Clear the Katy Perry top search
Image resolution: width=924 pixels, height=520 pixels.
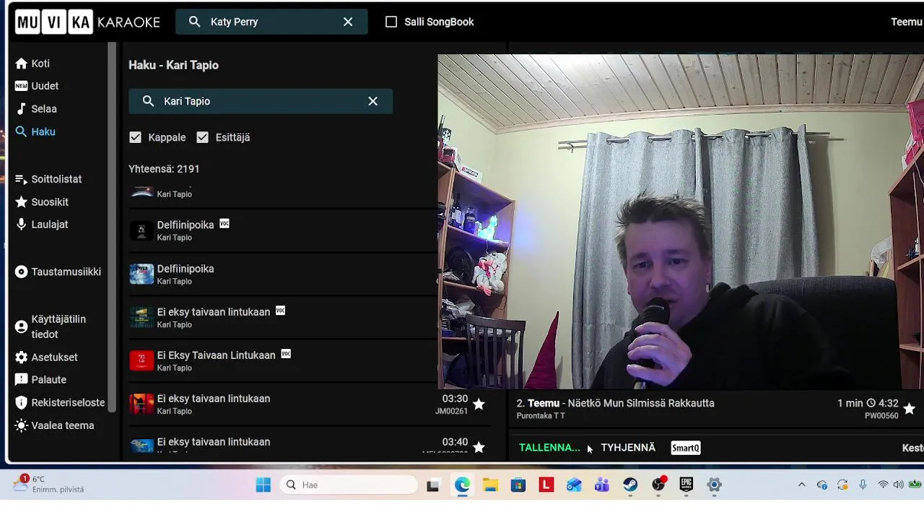[x=348, y=22]
